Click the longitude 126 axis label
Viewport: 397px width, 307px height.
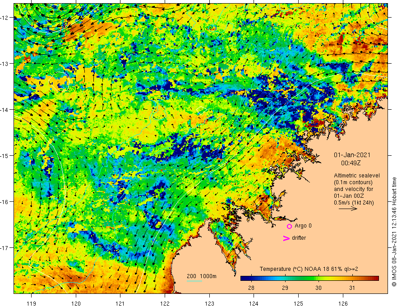pyautogui.click(x=343, y=303)
